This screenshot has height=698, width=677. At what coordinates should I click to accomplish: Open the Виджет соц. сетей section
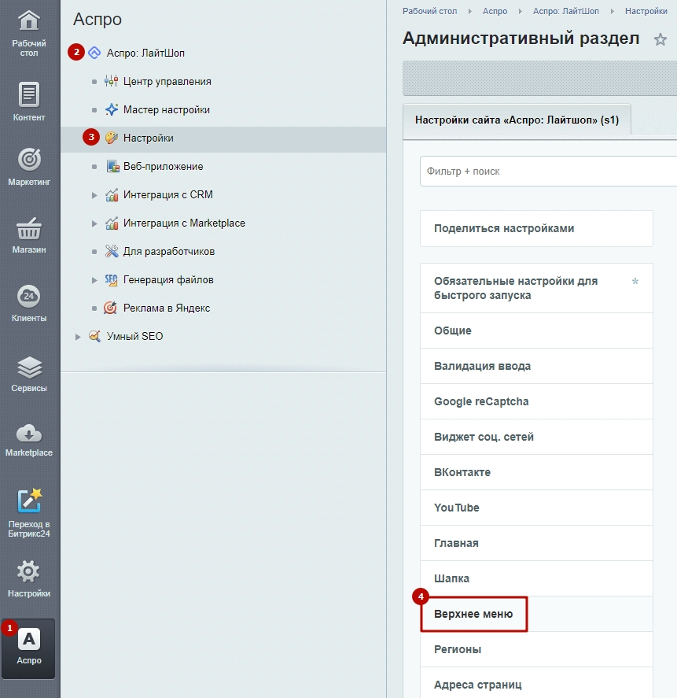[536, 437]
